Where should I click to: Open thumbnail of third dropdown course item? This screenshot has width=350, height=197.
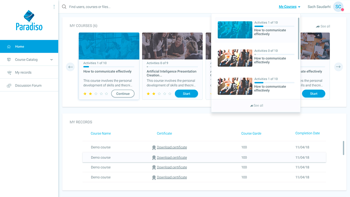235,86
